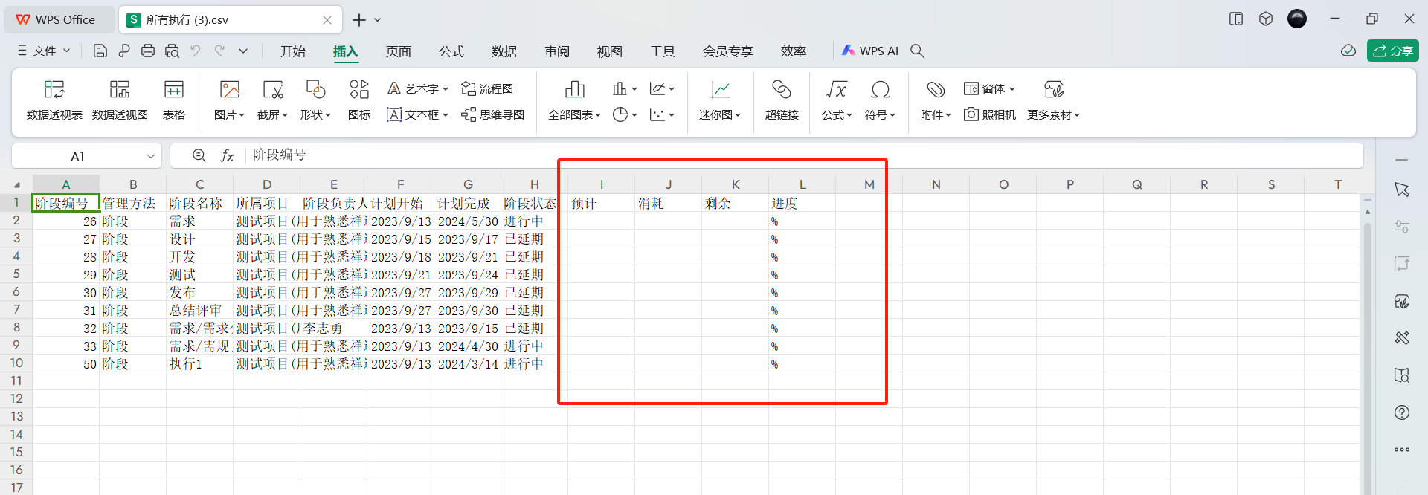This screenshot has height=495, width=1428.
Task: Open the 截屏 screenshot tool
Action: tap(272, 100)
